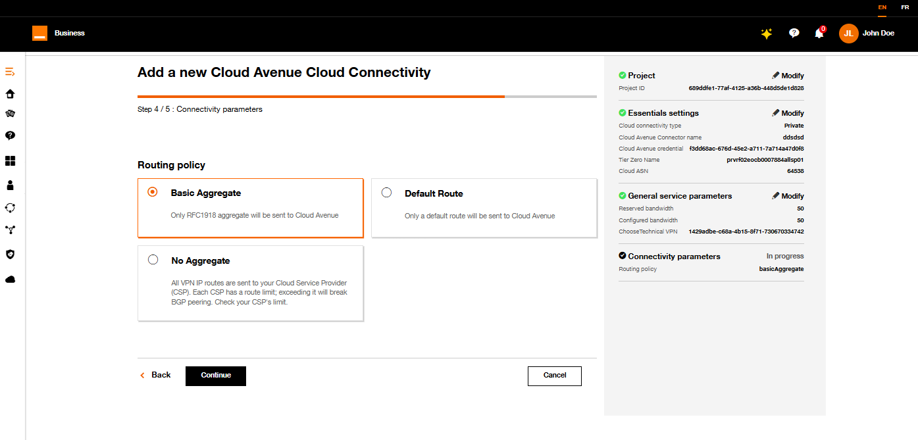
Task: Click the Cloud ASN value 64538
Action: [x=795, y=171]
